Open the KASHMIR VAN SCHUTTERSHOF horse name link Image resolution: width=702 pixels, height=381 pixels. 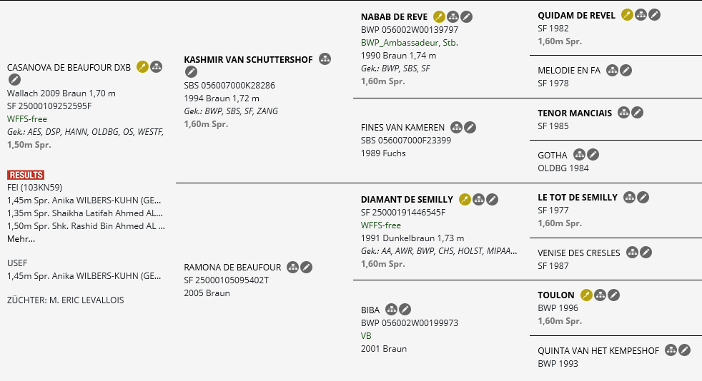point(248,59)
